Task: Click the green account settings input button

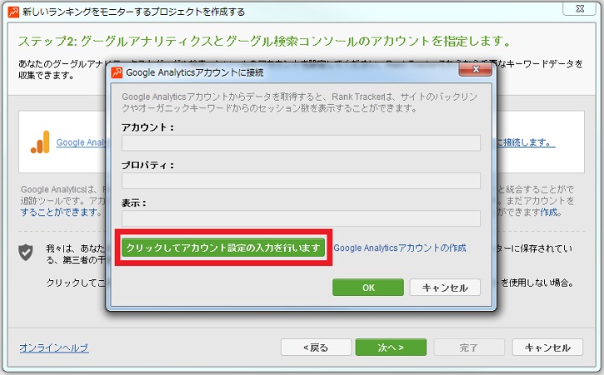Action: click(223, 247)
